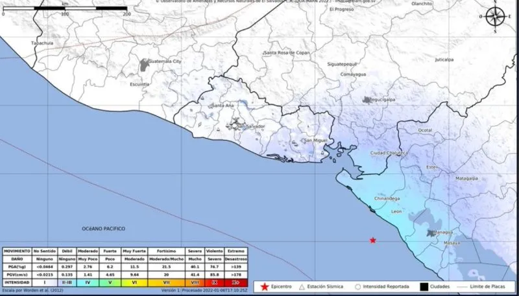Click the Severo header cell in the table
This screenshot has width=519, height=296.
point(195,251)
